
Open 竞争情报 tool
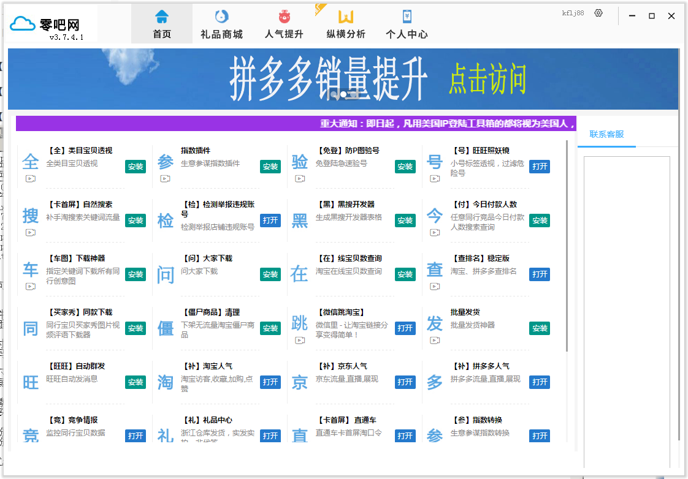(136, 436)
